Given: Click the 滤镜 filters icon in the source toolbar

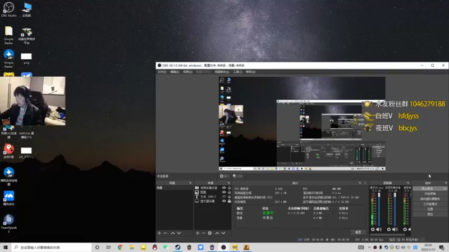Looking at the screenshot, I should point(235,176).
